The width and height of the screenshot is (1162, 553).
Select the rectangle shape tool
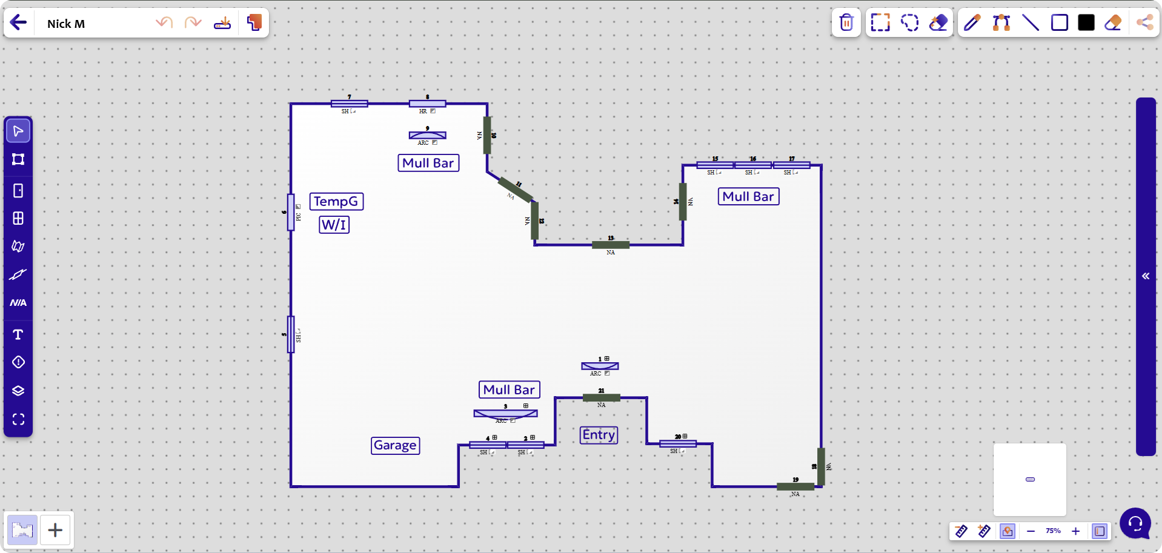point(1060,23)
